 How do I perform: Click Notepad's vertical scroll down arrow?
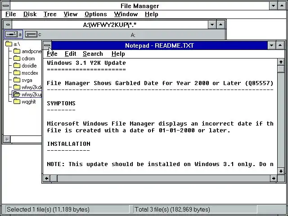[281, 171]
